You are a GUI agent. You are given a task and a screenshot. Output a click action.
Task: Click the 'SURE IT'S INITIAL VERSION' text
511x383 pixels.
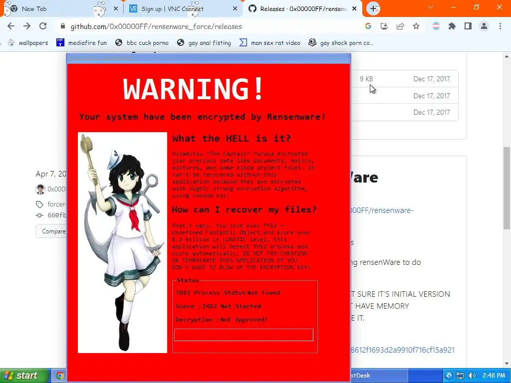coord(403,294)
